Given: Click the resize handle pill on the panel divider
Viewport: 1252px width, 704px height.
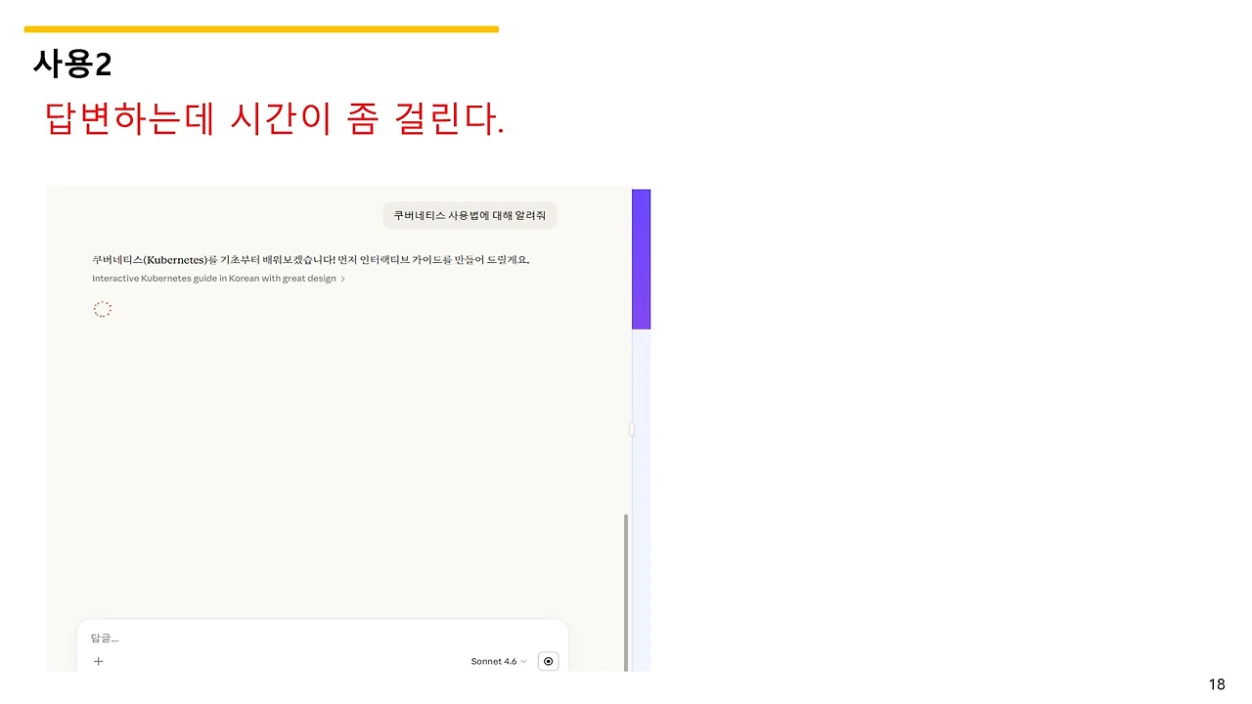Looking at the screenshot, I should coord(631,428).
